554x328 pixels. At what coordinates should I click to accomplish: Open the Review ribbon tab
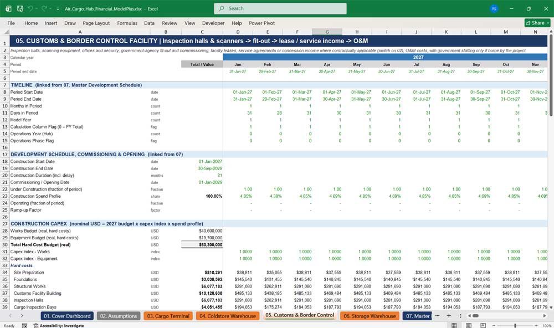[x=170, y=23]
